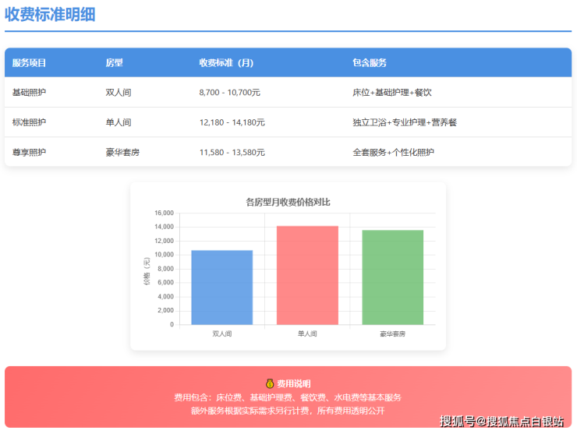Click the 各房型月收费价格对比 chart title
This screenshot has width=577, height=434.
288,202
